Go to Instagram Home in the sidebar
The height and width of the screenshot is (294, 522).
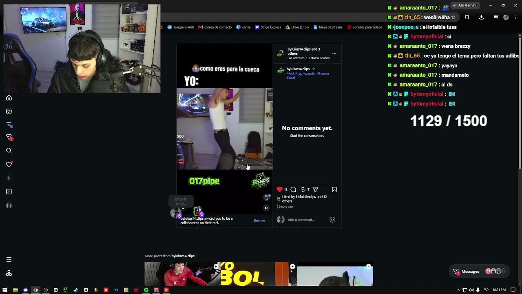click(9, 98)
